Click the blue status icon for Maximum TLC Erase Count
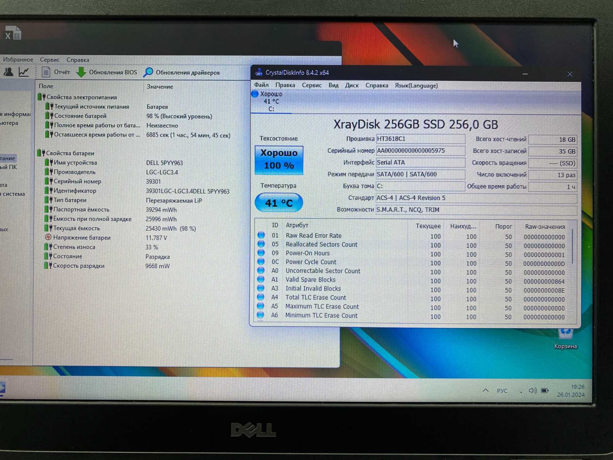This screenshot has width=613, height=460. 261,306
